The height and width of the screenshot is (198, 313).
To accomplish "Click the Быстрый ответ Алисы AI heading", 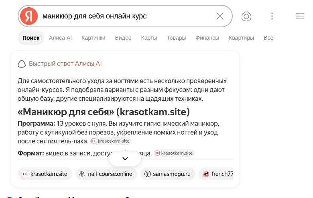I will (x=65, y=64).
